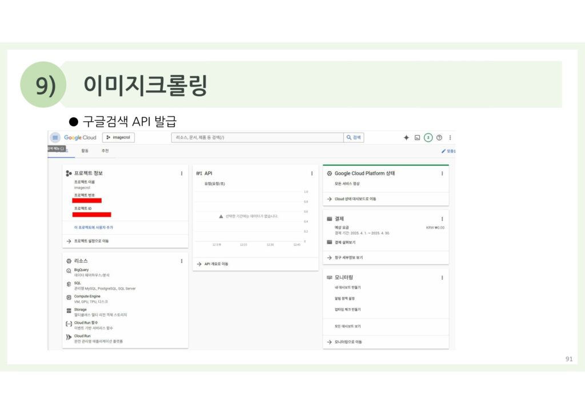Open the help question mark icon

(439, 137)
